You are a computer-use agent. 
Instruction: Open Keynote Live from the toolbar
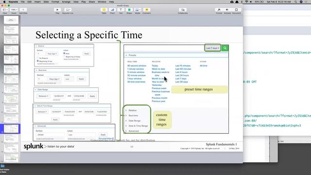pyautogui.click(x=68, y=10)
